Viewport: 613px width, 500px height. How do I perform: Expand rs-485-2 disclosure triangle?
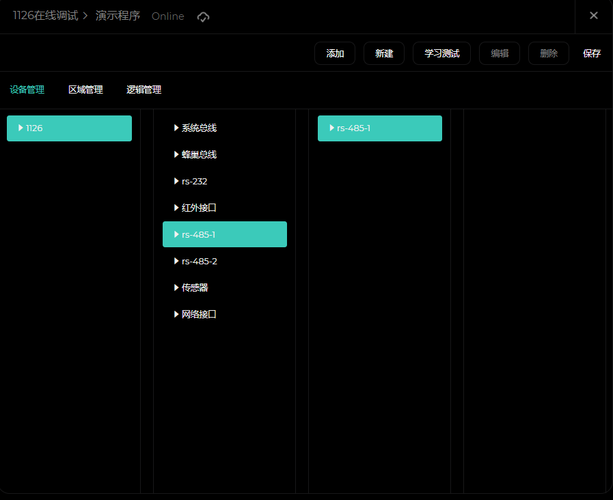pos(176,261)
